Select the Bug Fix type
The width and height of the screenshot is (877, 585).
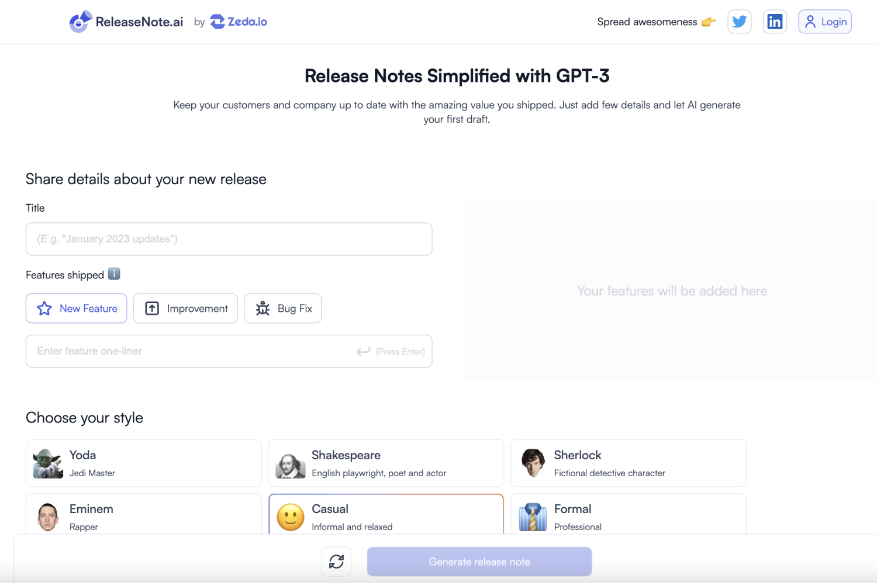click(283, 308)
